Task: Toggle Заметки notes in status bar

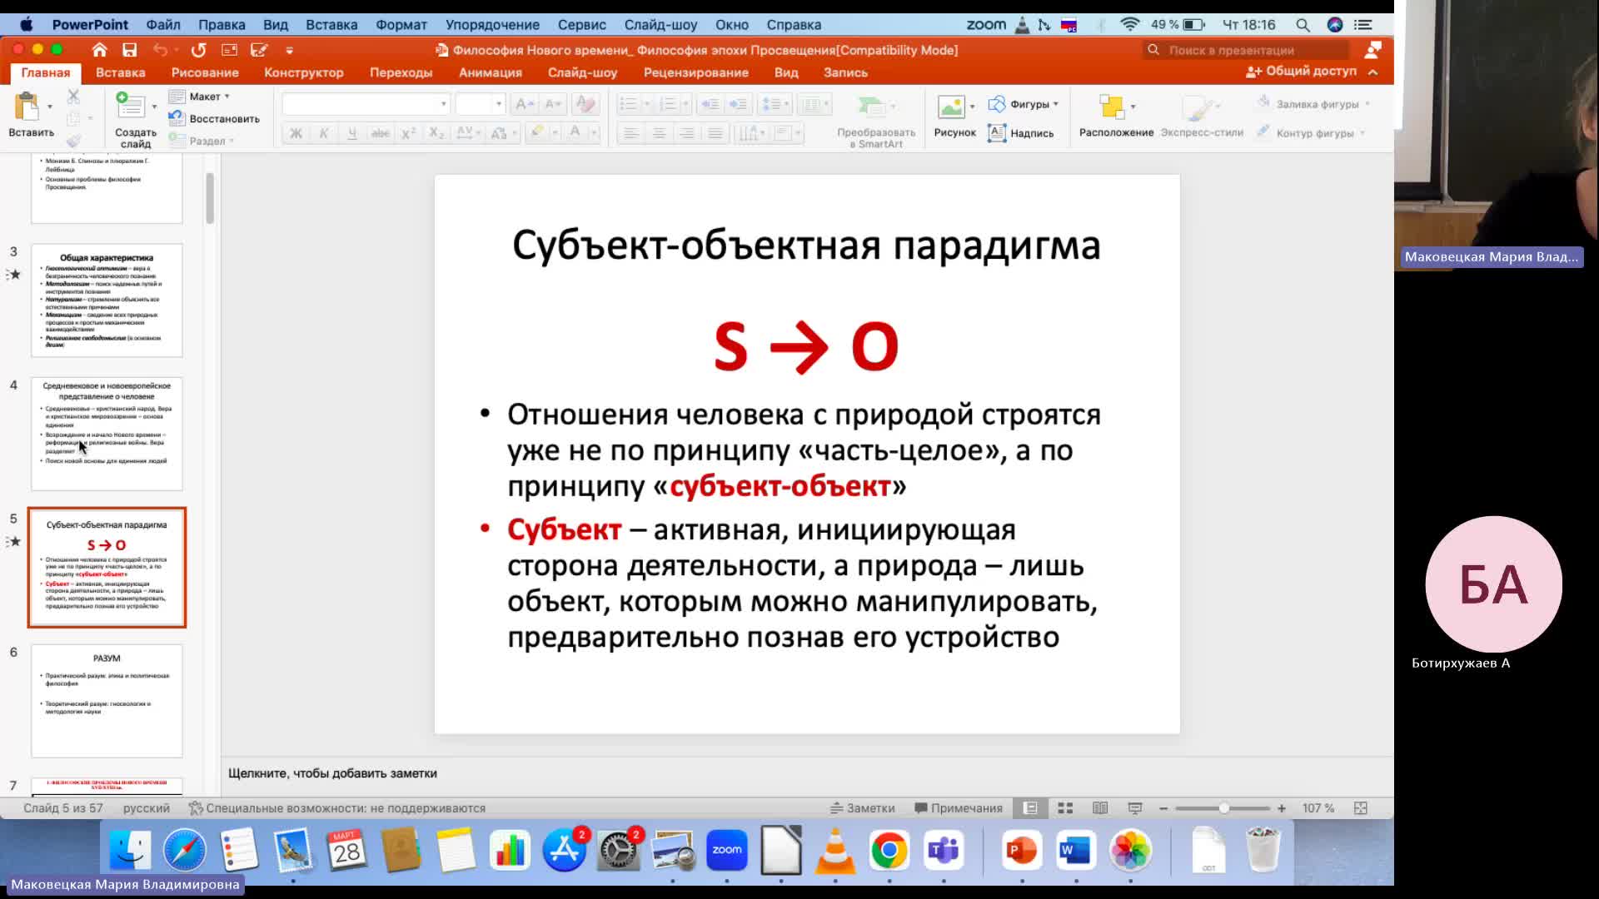Action: [863, 808]
